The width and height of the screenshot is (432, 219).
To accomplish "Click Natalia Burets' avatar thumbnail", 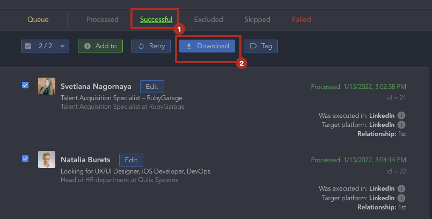I will (x=47, y=160).
